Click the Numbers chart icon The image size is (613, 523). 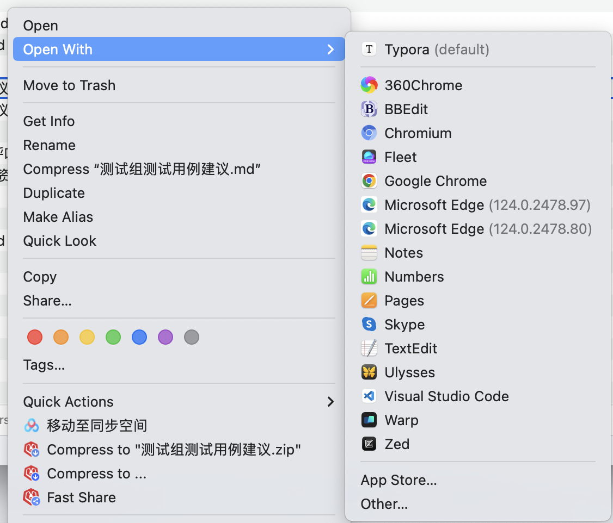(x=369, y=277)
